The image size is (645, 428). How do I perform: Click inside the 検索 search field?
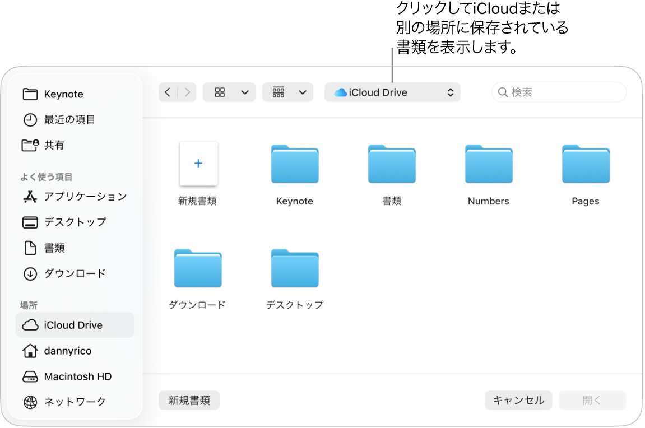559,92
